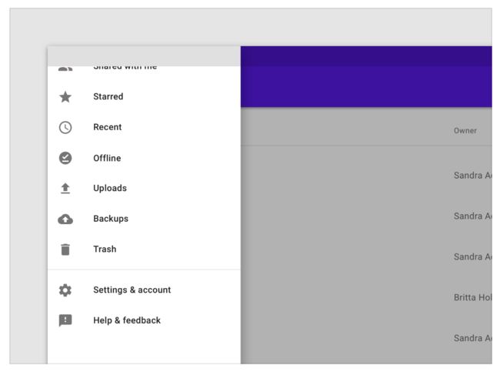Open the Starred menu item
This screenshot has height=372, width=500.
[144, 96]
